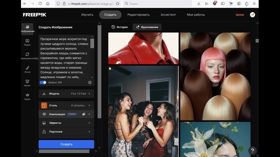Click the padlock site info icon
The width and height of the screenshot is (280, 157).
[x=64, y=3]
